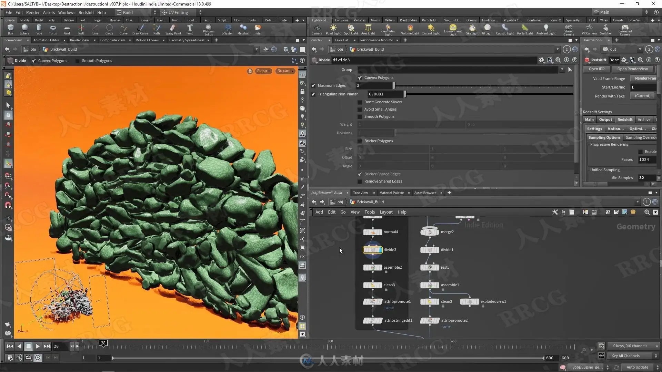Click the Maximum Edges slider handle

coord(394,85)
